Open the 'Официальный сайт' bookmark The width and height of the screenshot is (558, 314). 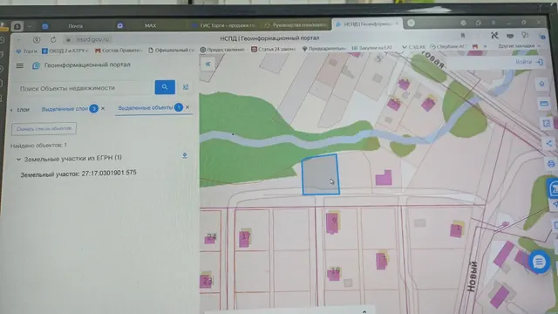point(171,51)
